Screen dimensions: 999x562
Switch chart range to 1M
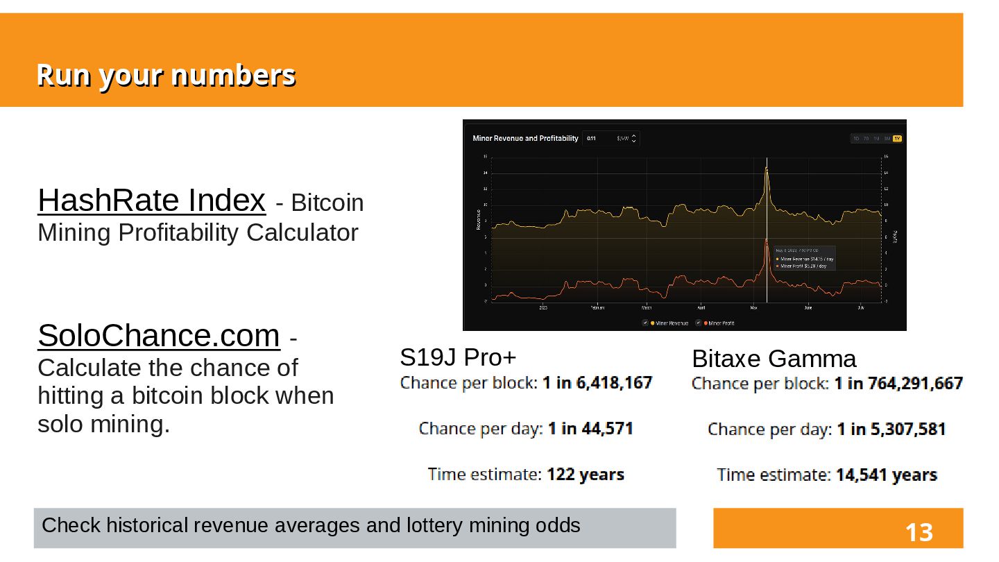coord(876,139)
